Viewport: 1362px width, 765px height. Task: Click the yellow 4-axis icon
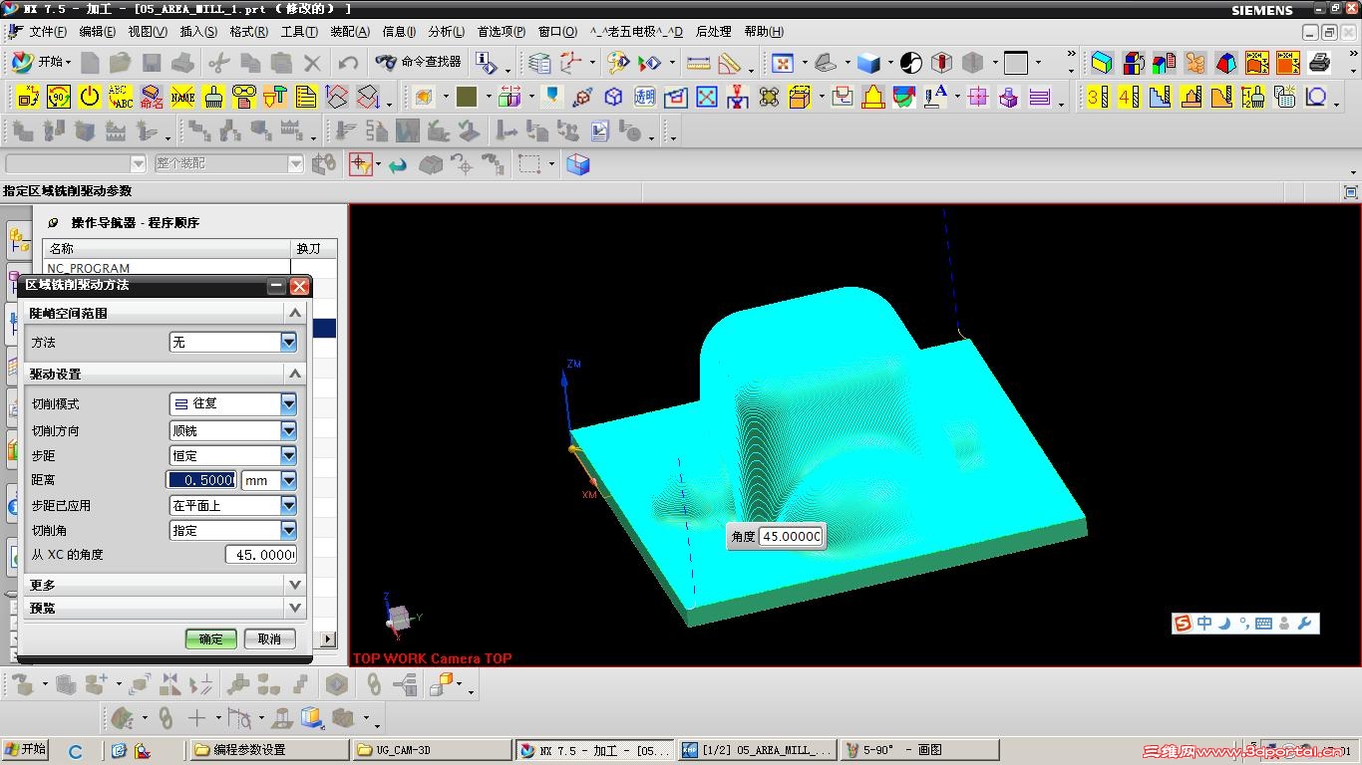[x=1128, y=97]
